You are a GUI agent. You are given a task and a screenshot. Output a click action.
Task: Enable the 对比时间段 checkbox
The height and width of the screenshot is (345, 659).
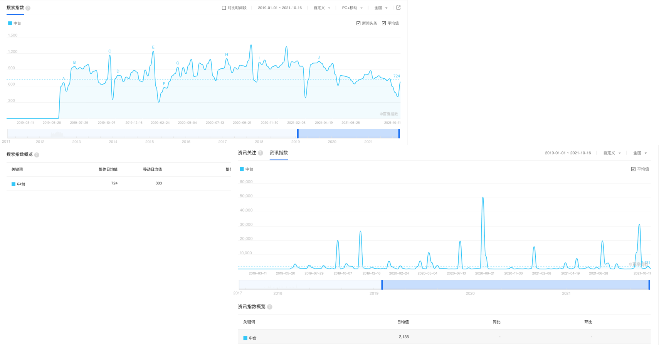224,8
